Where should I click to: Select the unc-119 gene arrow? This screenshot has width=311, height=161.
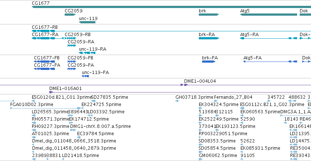click(x=87, y=22)
